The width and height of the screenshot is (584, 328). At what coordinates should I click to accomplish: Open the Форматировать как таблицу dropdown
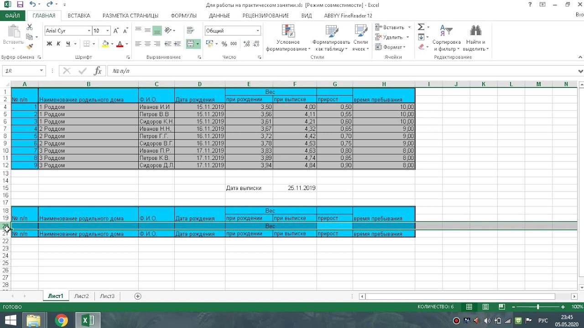coord(332,38)
